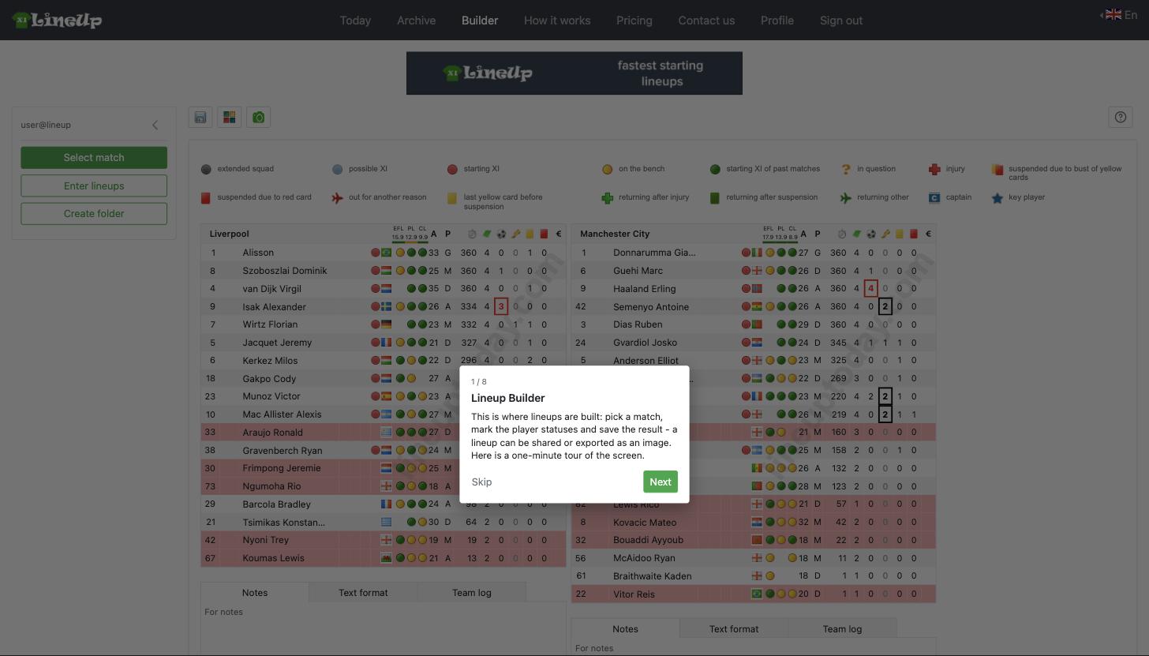Toggle van Dijk Virgil's red status dot

pos(376,289)
